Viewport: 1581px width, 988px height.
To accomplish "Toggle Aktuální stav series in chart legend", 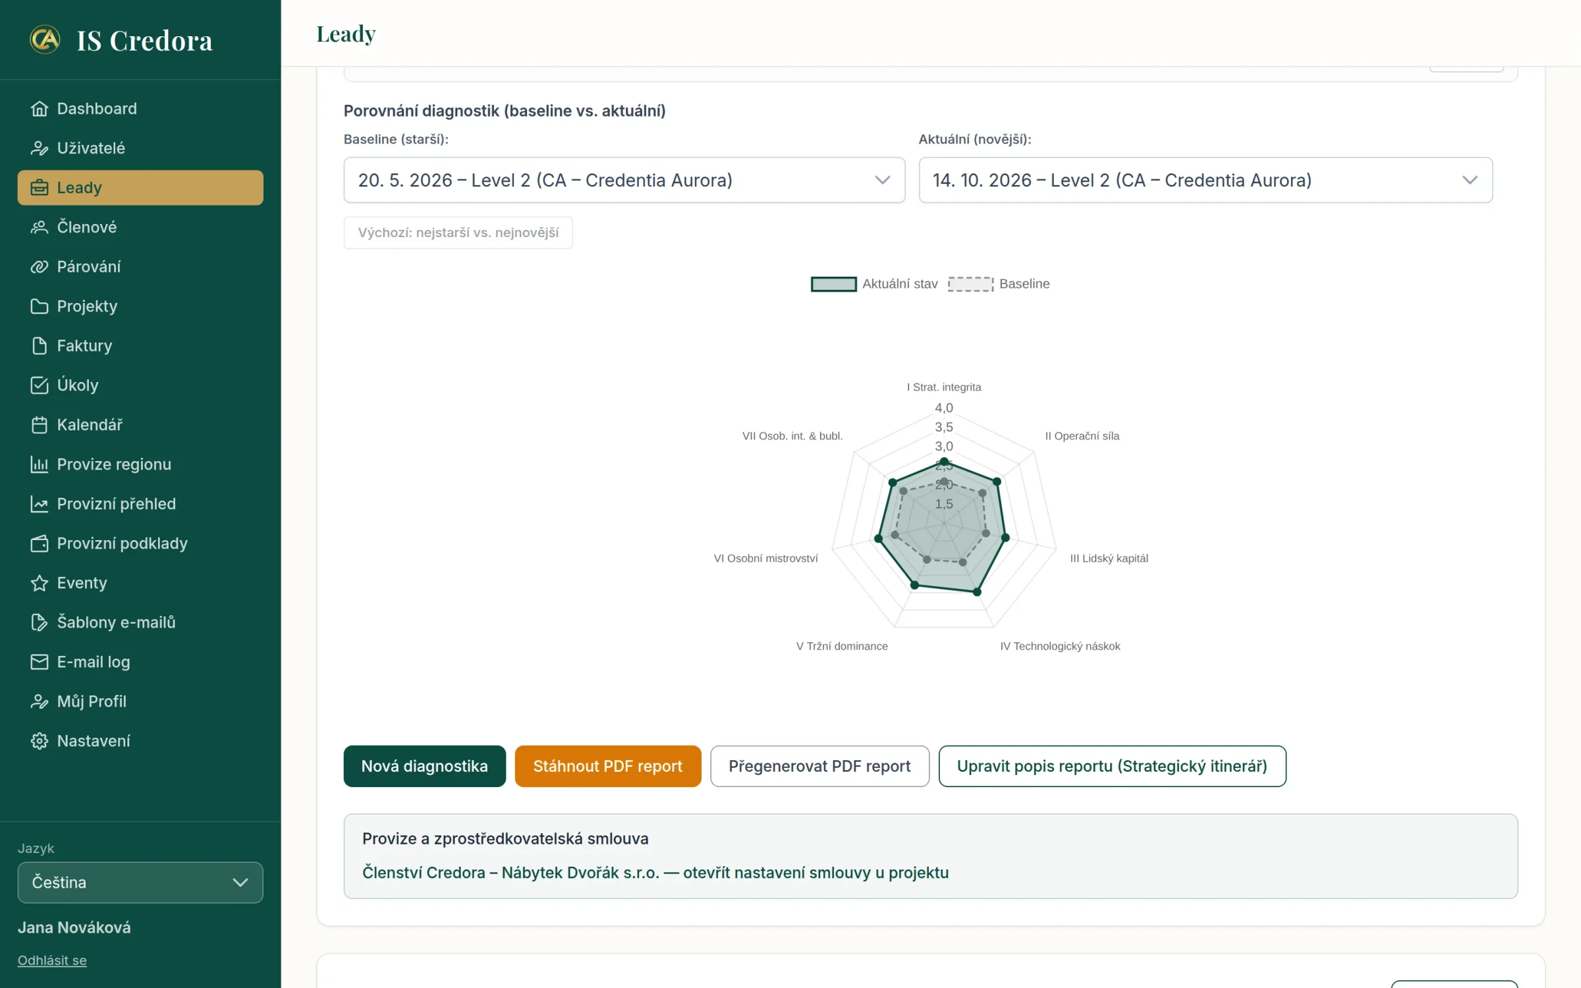I will pyautogui.click(x=874, y=284).
